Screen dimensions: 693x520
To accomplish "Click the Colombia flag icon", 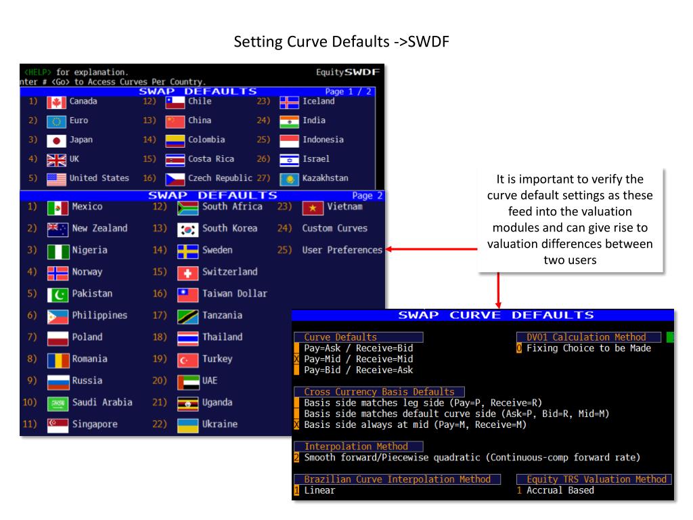I will [x=175, y=141].
